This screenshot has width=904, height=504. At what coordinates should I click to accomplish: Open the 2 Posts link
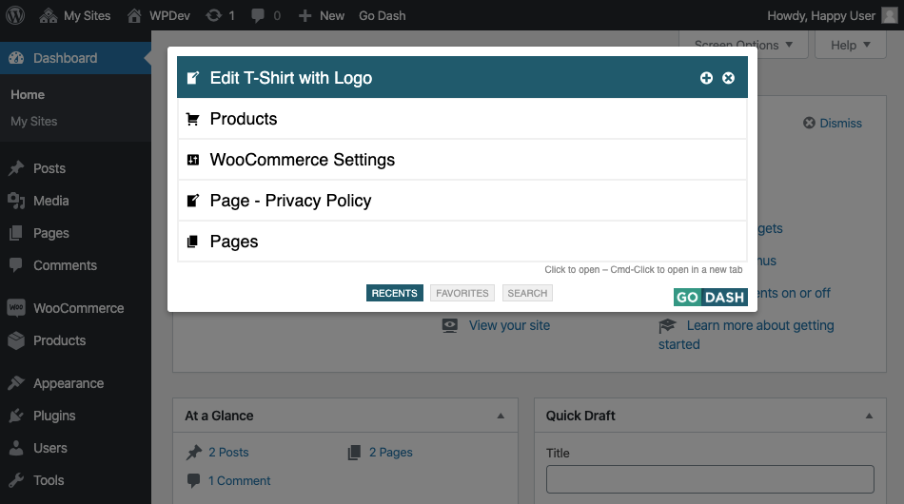coord(228,452)
